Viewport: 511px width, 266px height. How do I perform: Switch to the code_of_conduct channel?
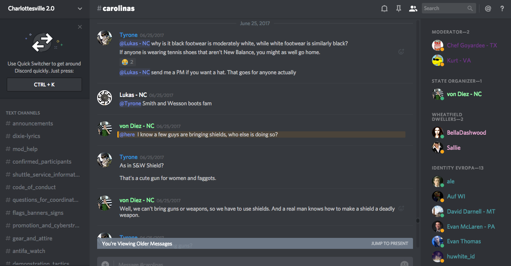pyautogui.click(x=34, y=187)
